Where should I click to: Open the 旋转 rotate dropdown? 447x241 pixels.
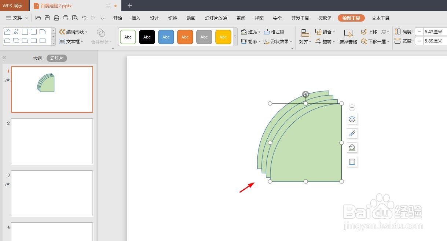(325, 42)
